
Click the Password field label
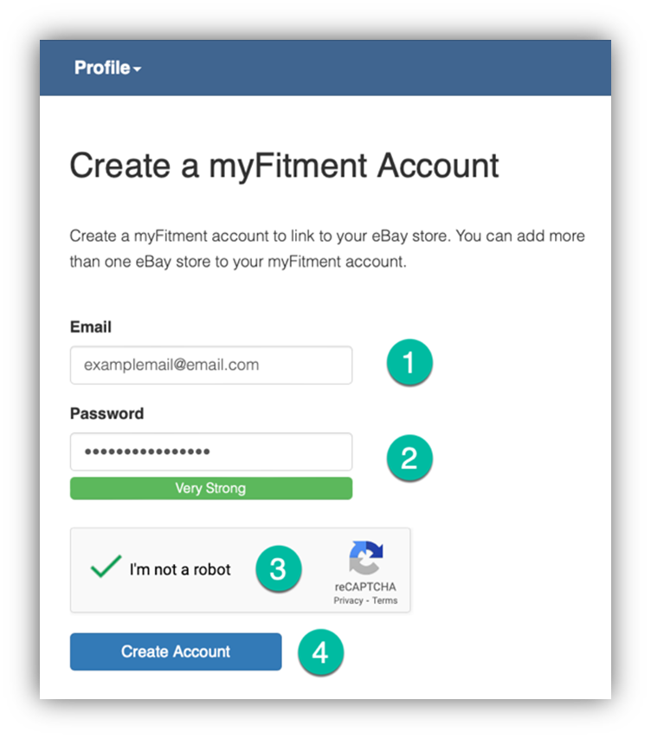pos(107,413)
